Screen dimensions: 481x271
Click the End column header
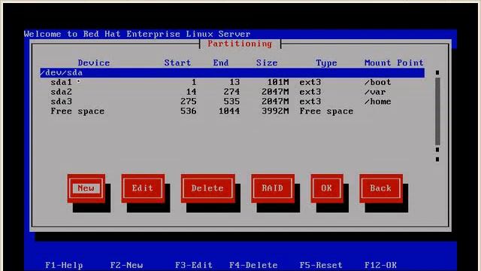pos(221,63)
